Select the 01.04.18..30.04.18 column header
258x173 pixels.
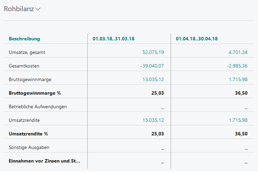point(197,39)
